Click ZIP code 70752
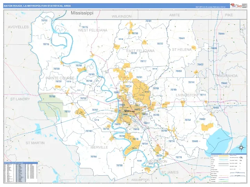 click(x=83, y=99)
